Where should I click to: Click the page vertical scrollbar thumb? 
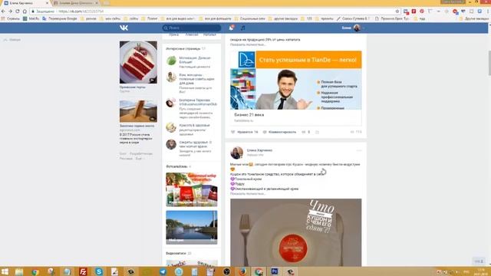489,63
